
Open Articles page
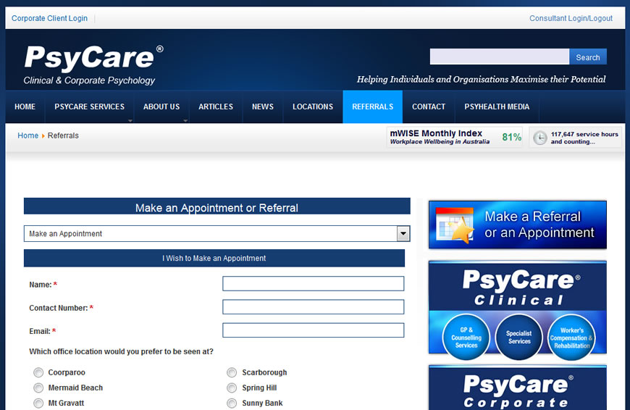coord(216,106)
